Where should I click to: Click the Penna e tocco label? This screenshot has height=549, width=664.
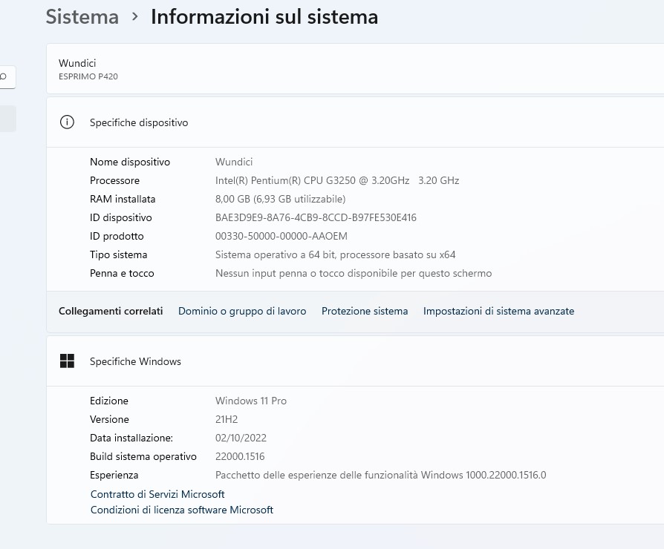[122, 274]
